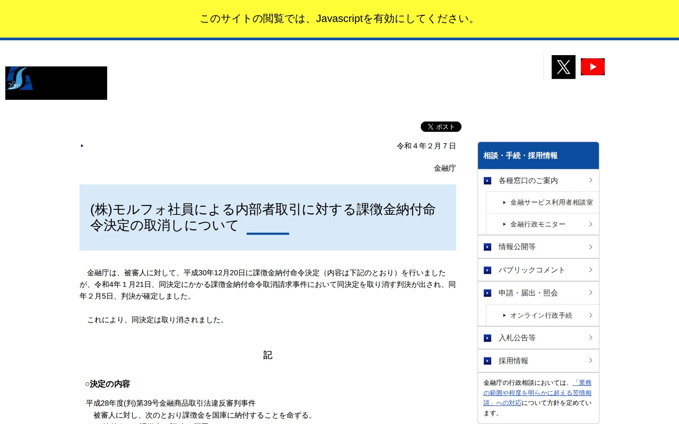Open the X (Twitter) social icon
679x424 pixels.
pyautogui.click(x=563, y=67)
